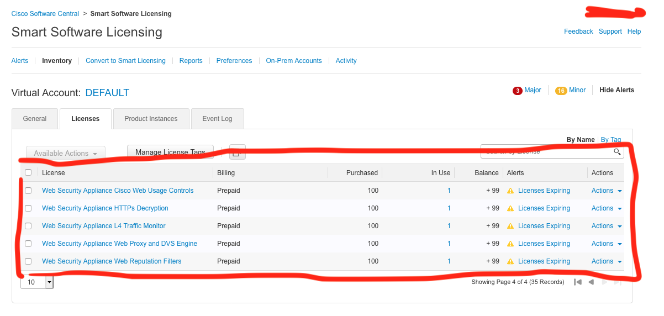Click the Hide Alerts toggle text
The width and height of the screenshot is (664, 316).
tap(616, 90)
